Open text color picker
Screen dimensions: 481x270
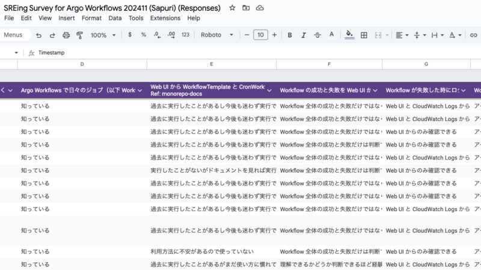[x=331, y=35]
